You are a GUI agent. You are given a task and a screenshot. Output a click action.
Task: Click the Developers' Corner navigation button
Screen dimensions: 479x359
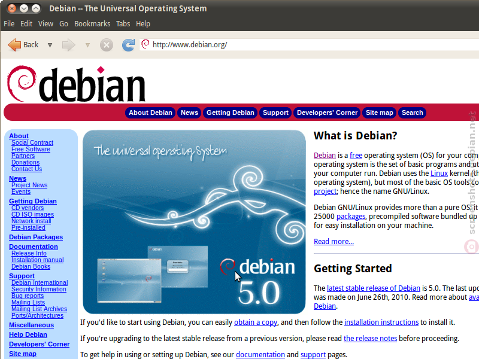pos(327,112)
